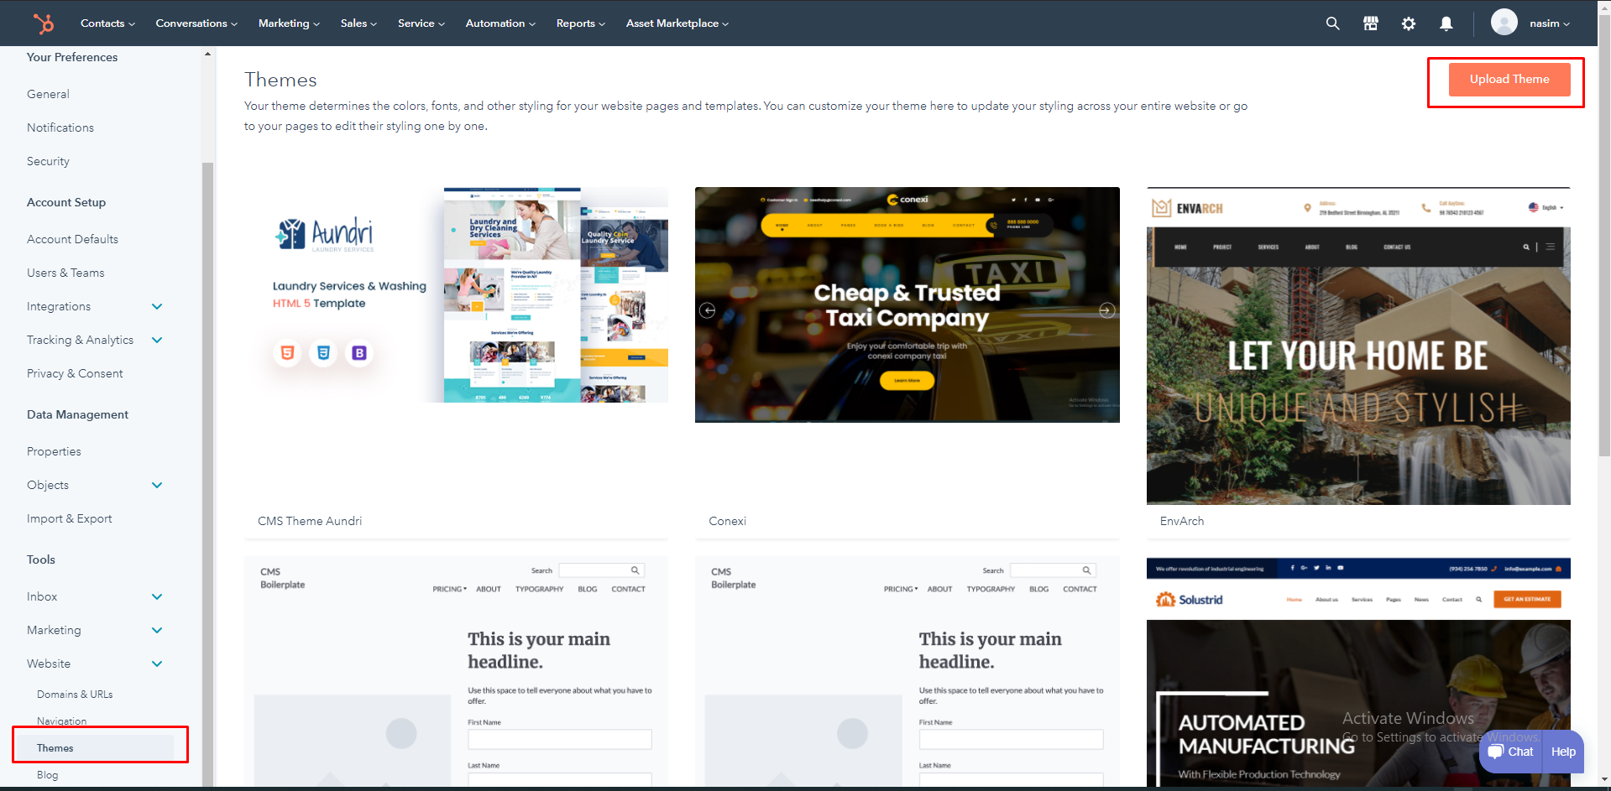Click next arrow on Conexi preview
The image size is (1611, 791).
tap(1107, 310)
